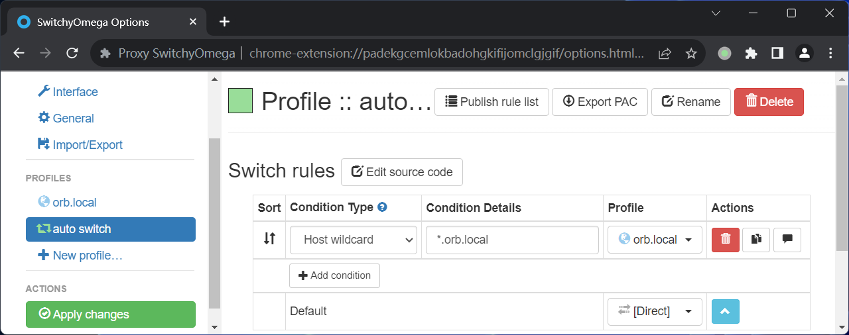Click the green profile color swatch
Viewport: 849px width, 335px height.
coord(240,101)
